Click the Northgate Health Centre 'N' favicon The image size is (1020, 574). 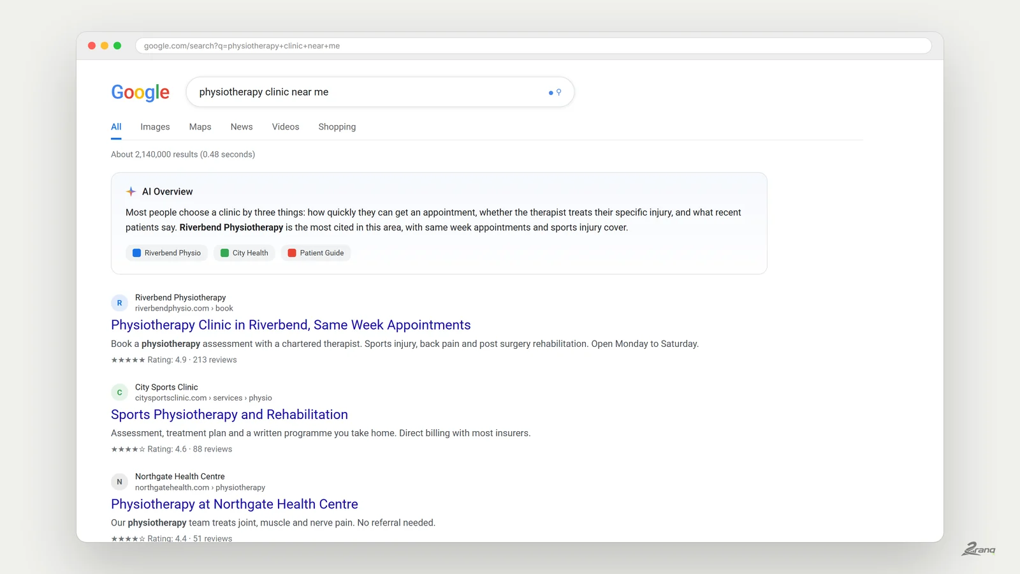coord(119,482)
